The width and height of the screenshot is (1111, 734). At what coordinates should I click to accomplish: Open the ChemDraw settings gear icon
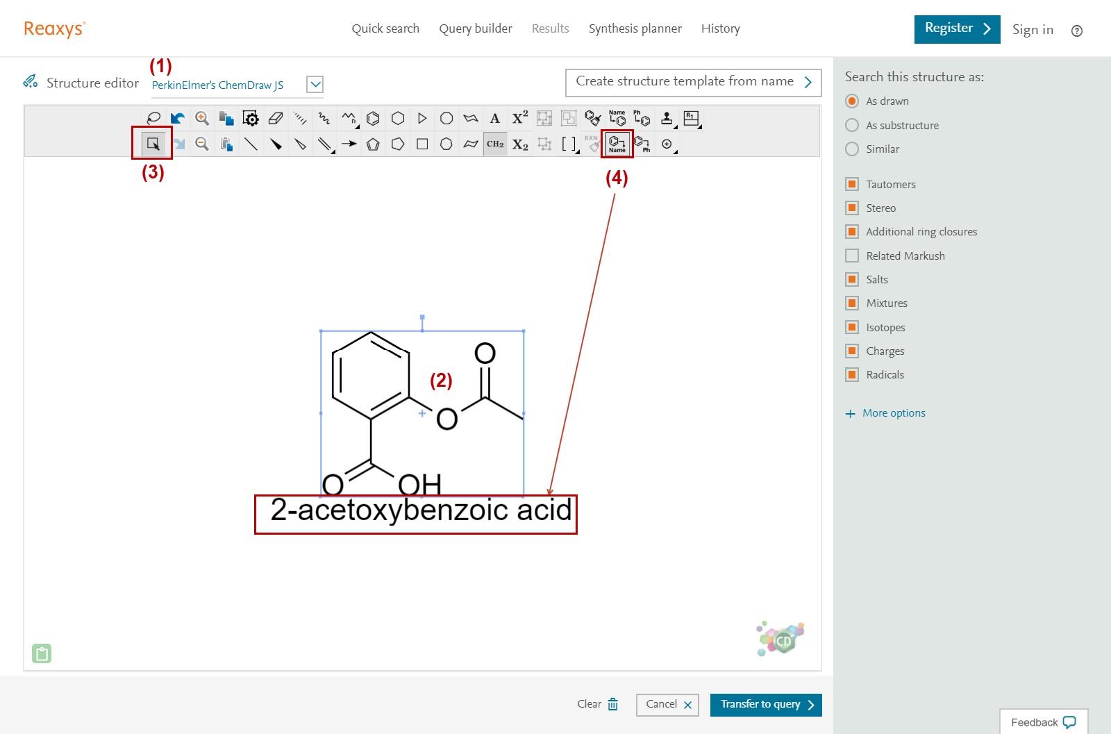coord(251,118)
